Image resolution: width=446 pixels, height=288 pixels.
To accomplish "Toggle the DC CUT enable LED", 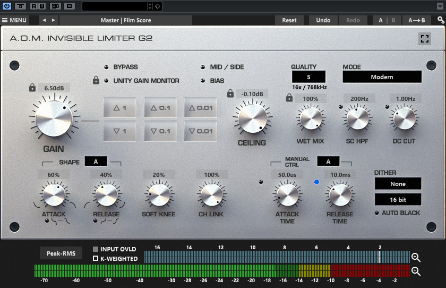I will tap(387, 107).
